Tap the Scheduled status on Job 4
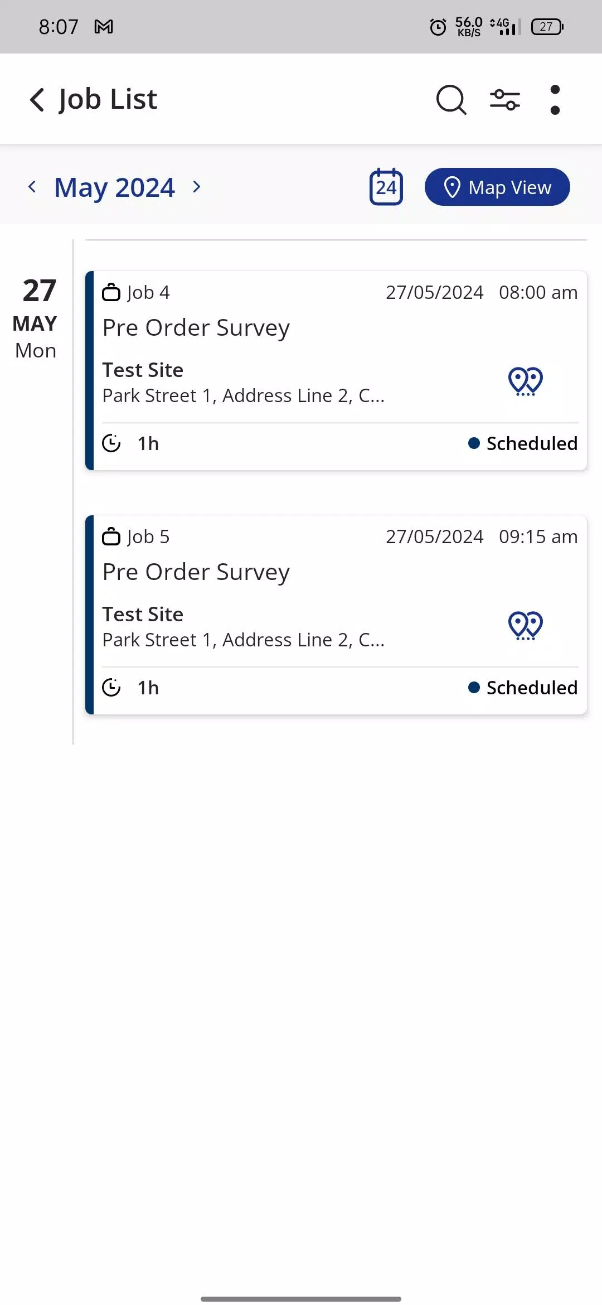 tap(523, 443)
